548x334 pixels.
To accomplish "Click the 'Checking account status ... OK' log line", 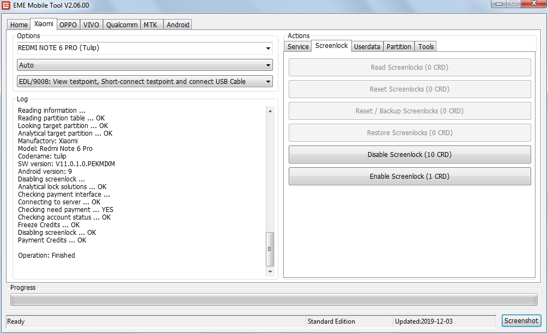I will [x=64, y=217].
